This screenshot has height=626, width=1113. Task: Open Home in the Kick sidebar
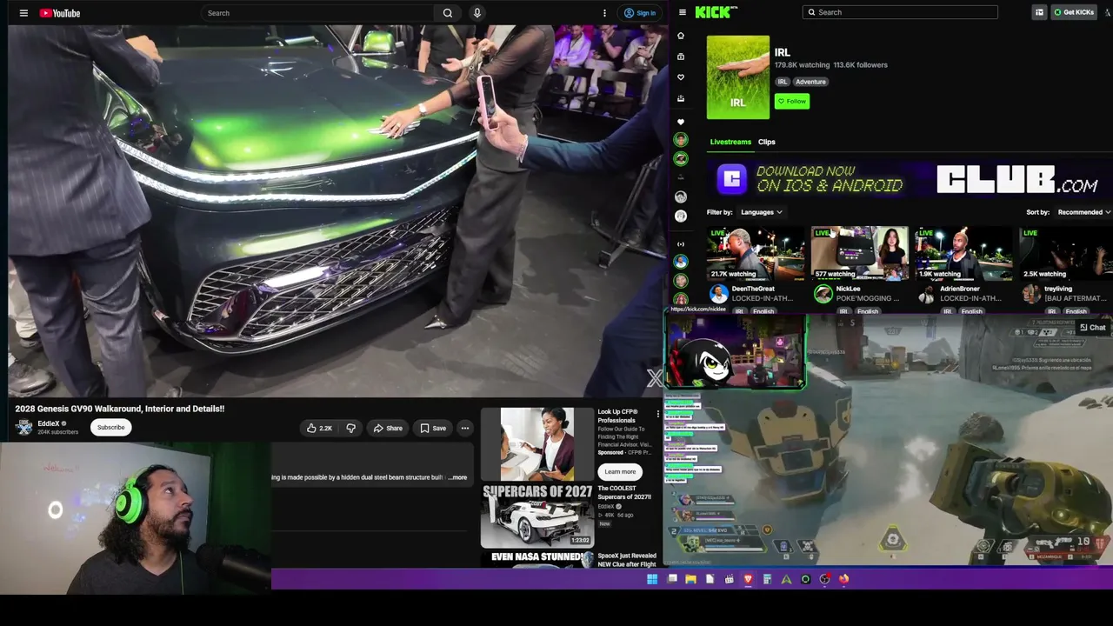click(x=681, y=36)
